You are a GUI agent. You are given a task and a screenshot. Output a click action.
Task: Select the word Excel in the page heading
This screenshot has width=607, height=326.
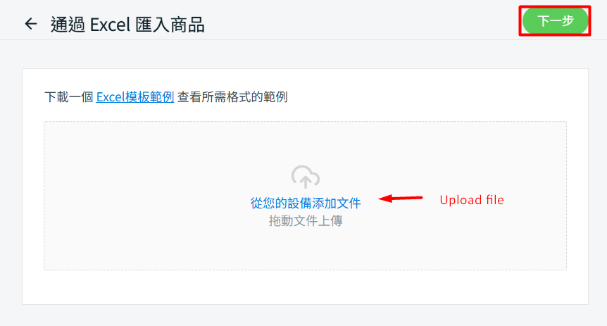pos(110,25)
